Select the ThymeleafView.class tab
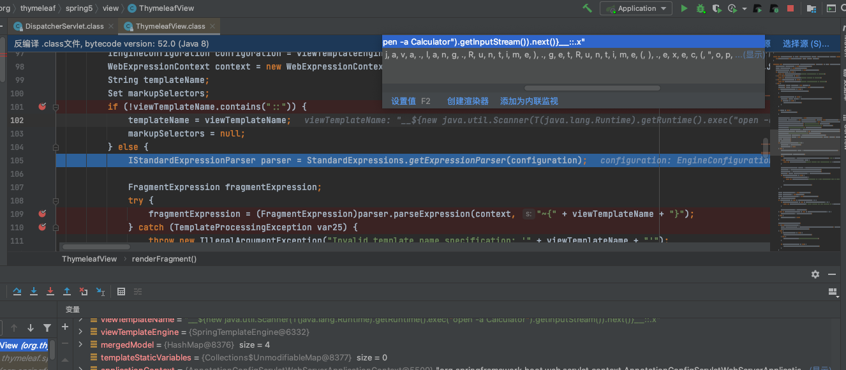This screenshot has height=370, width=846. pos(170,26)
